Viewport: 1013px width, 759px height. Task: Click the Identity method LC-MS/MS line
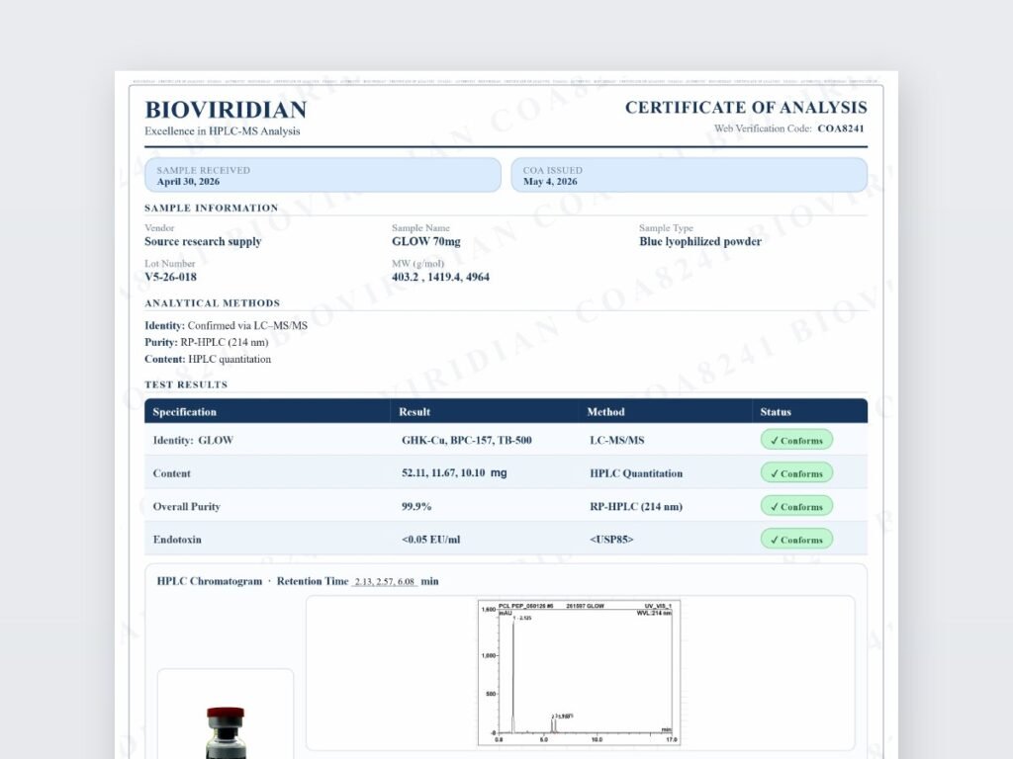227,325
